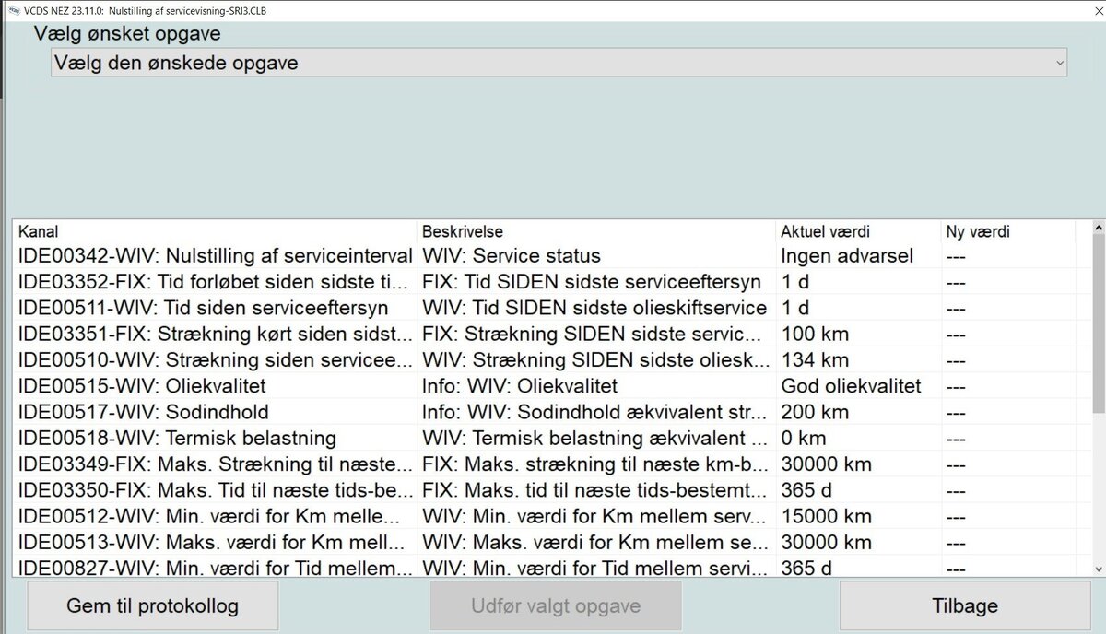Click the dropdown chevron arrow at right
The image size is (1106, 634).
coord(1058,64)
